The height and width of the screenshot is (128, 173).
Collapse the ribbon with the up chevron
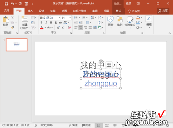(170, 33)
